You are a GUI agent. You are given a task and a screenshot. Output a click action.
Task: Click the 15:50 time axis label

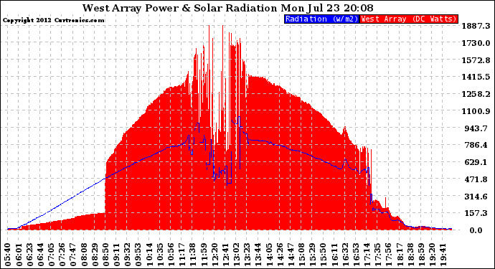(323, 254)
